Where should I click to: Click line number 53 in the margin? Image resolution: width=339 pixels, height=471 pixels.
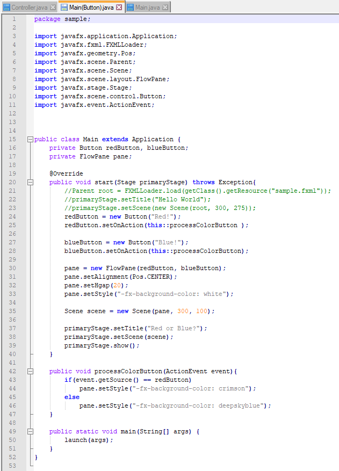click(12, 466)
